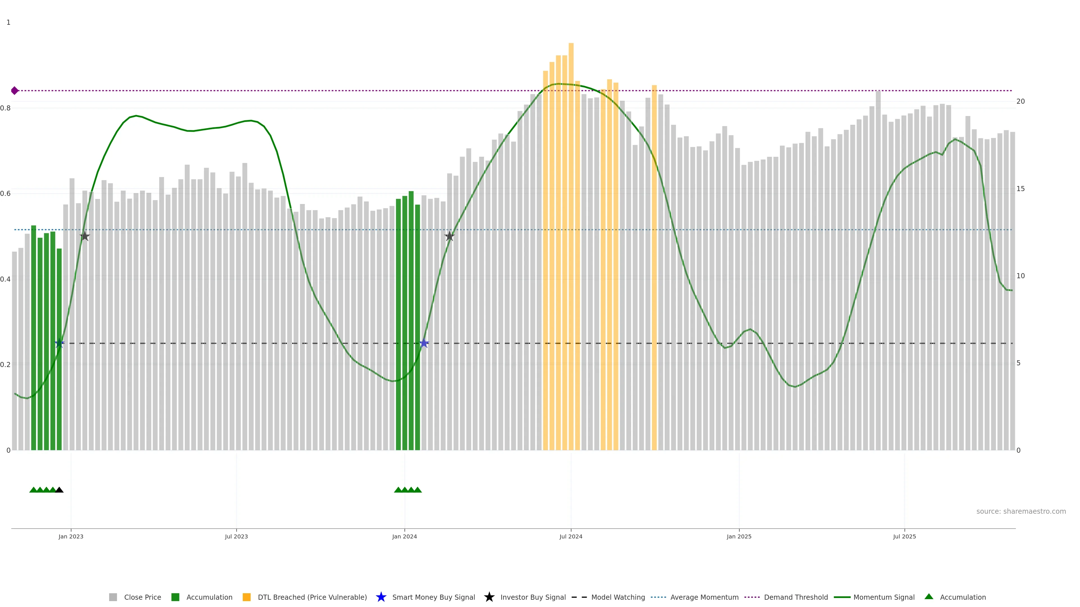The height and width of the screenshot is (607, 1080).
Task: Click the black star near Jan 2023
Action: click(85, 236)
